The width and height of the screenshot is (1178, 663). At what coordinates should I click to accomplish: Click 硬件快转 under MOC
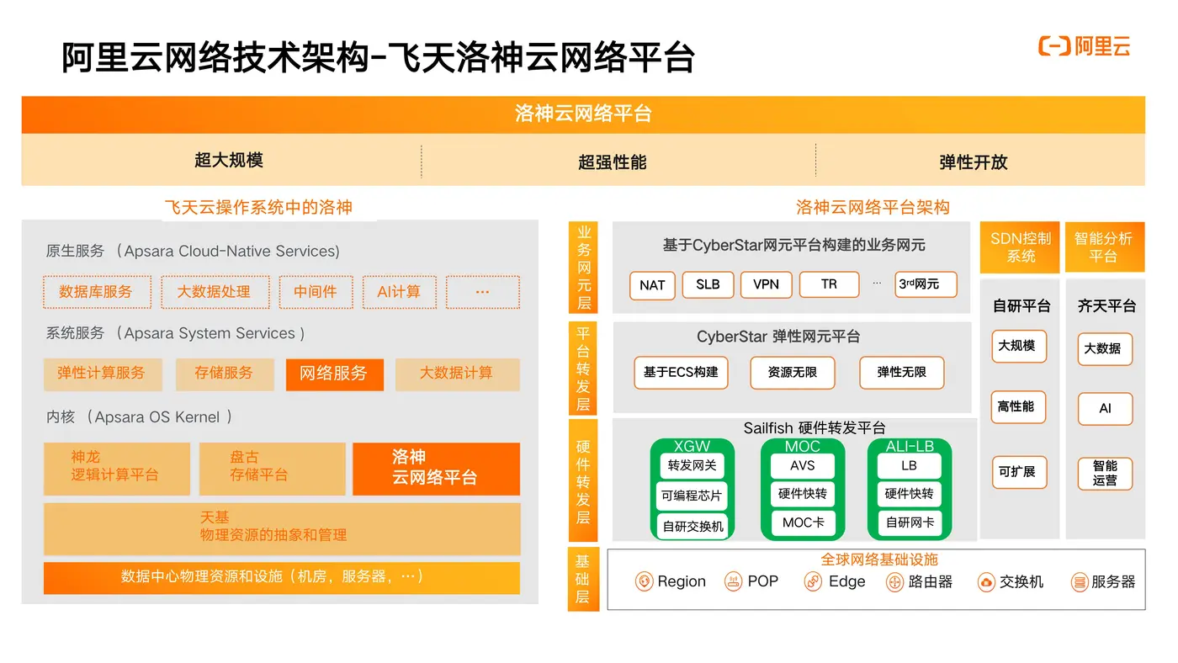803,494
